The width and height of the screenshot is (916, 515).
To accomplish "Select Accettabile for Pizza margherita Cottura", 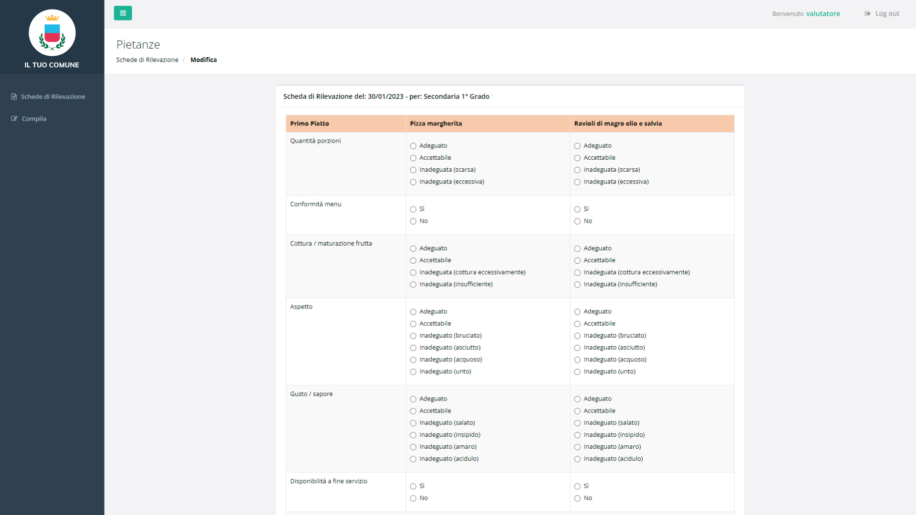I will [413, 260].
